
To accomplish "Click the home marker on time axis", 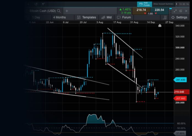I will click(x=160, y=25).
